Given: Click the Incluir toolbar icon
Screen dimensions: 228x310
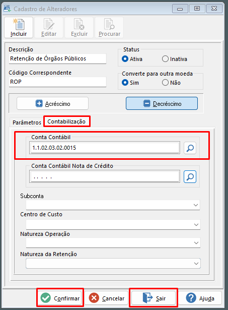Looking at the screenshot, I should (x=19, y=28).
